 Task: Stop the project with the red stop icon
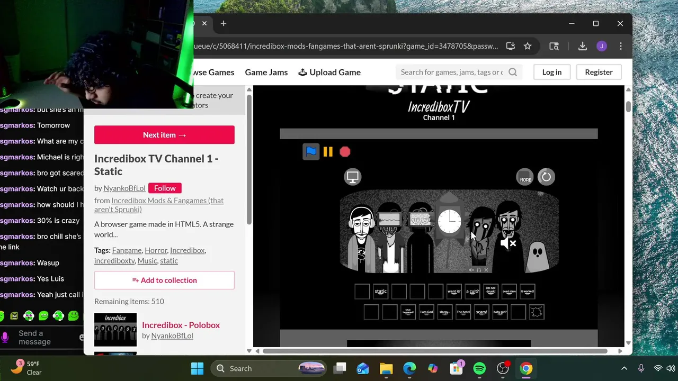345,152
